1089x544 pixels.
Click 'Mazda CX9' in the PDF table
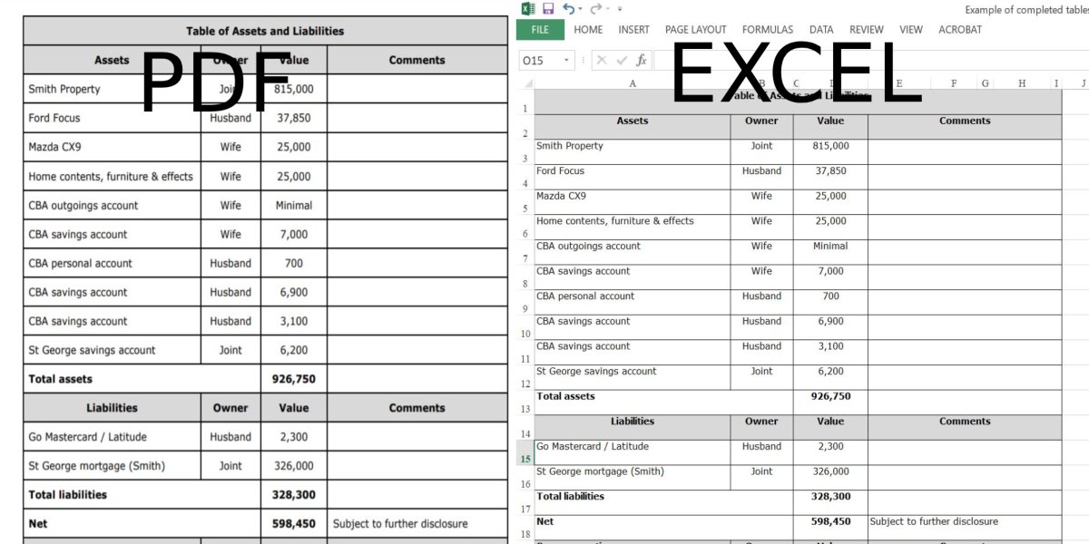coord(54,147)
